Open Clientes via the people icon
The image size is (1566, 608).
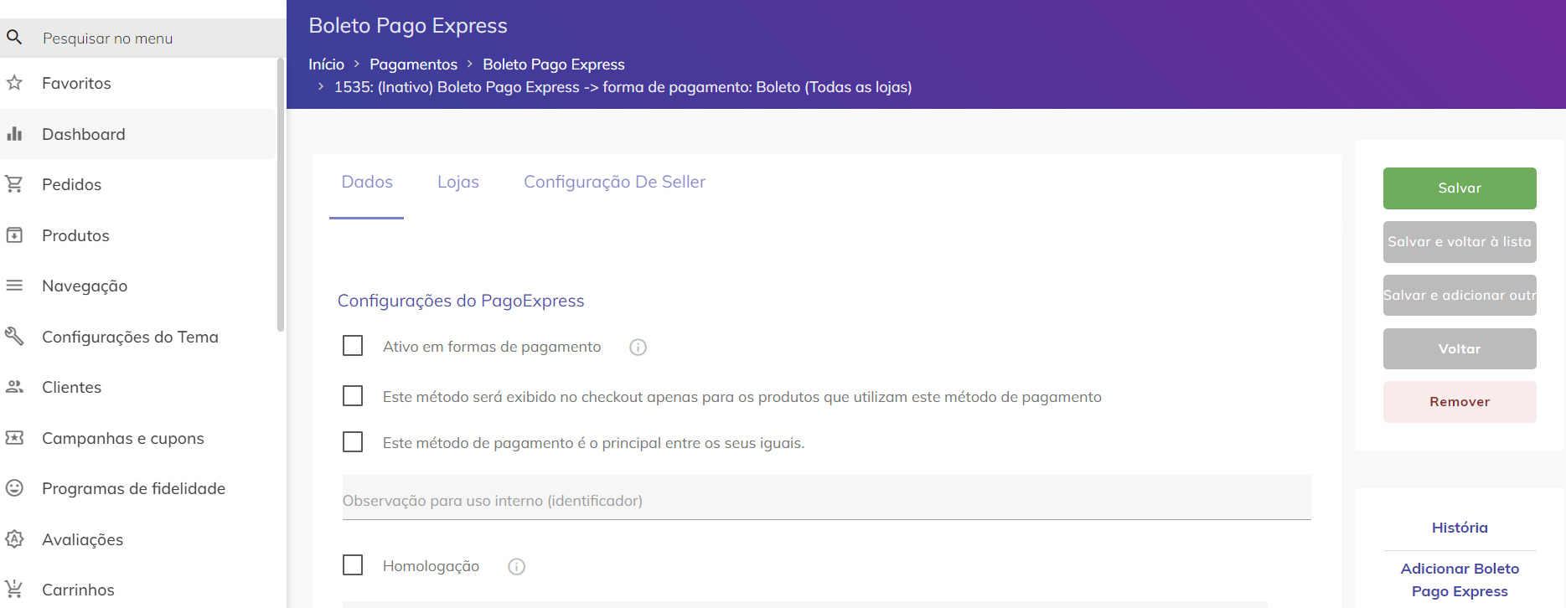click(14, 387)
